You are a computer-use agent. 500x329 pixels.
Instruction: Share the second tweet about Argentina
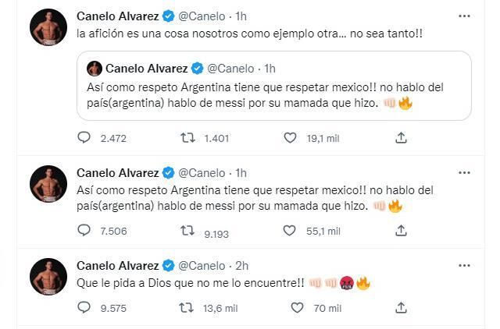[401, 230]
